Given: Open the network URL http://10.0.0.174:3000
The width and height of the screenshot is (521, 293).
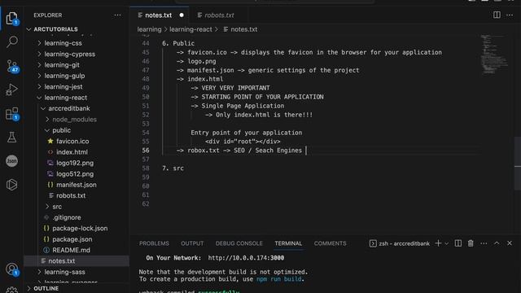Looking at the screenshot, I should (x=246, y=258).
